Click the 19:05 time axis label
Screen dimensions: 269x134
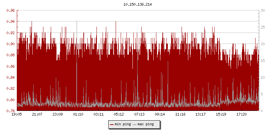(x=17, y=115)
